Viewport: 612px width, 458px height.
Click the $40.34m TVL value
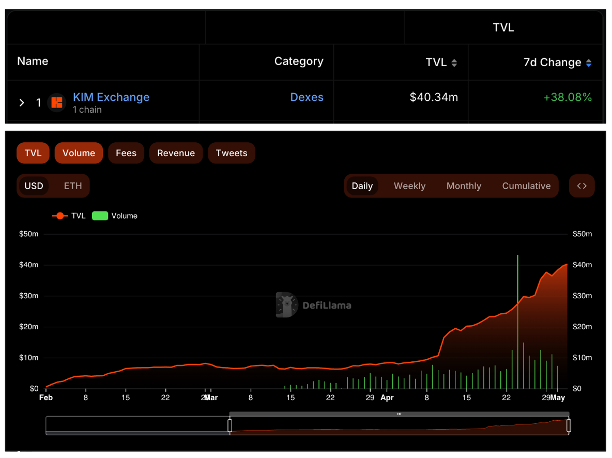coord(434,97)
